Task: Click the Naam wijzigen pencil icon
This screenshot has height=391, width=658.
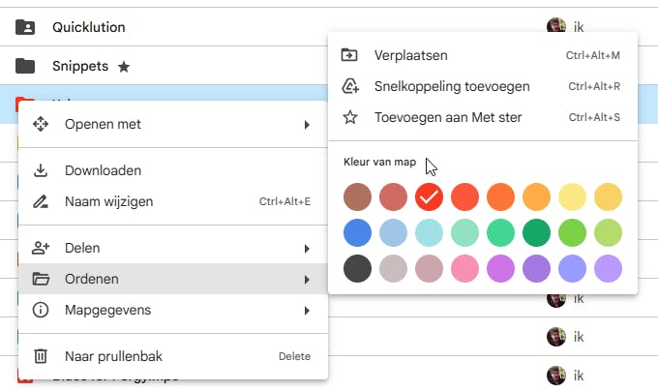Action: coord(41,201)
